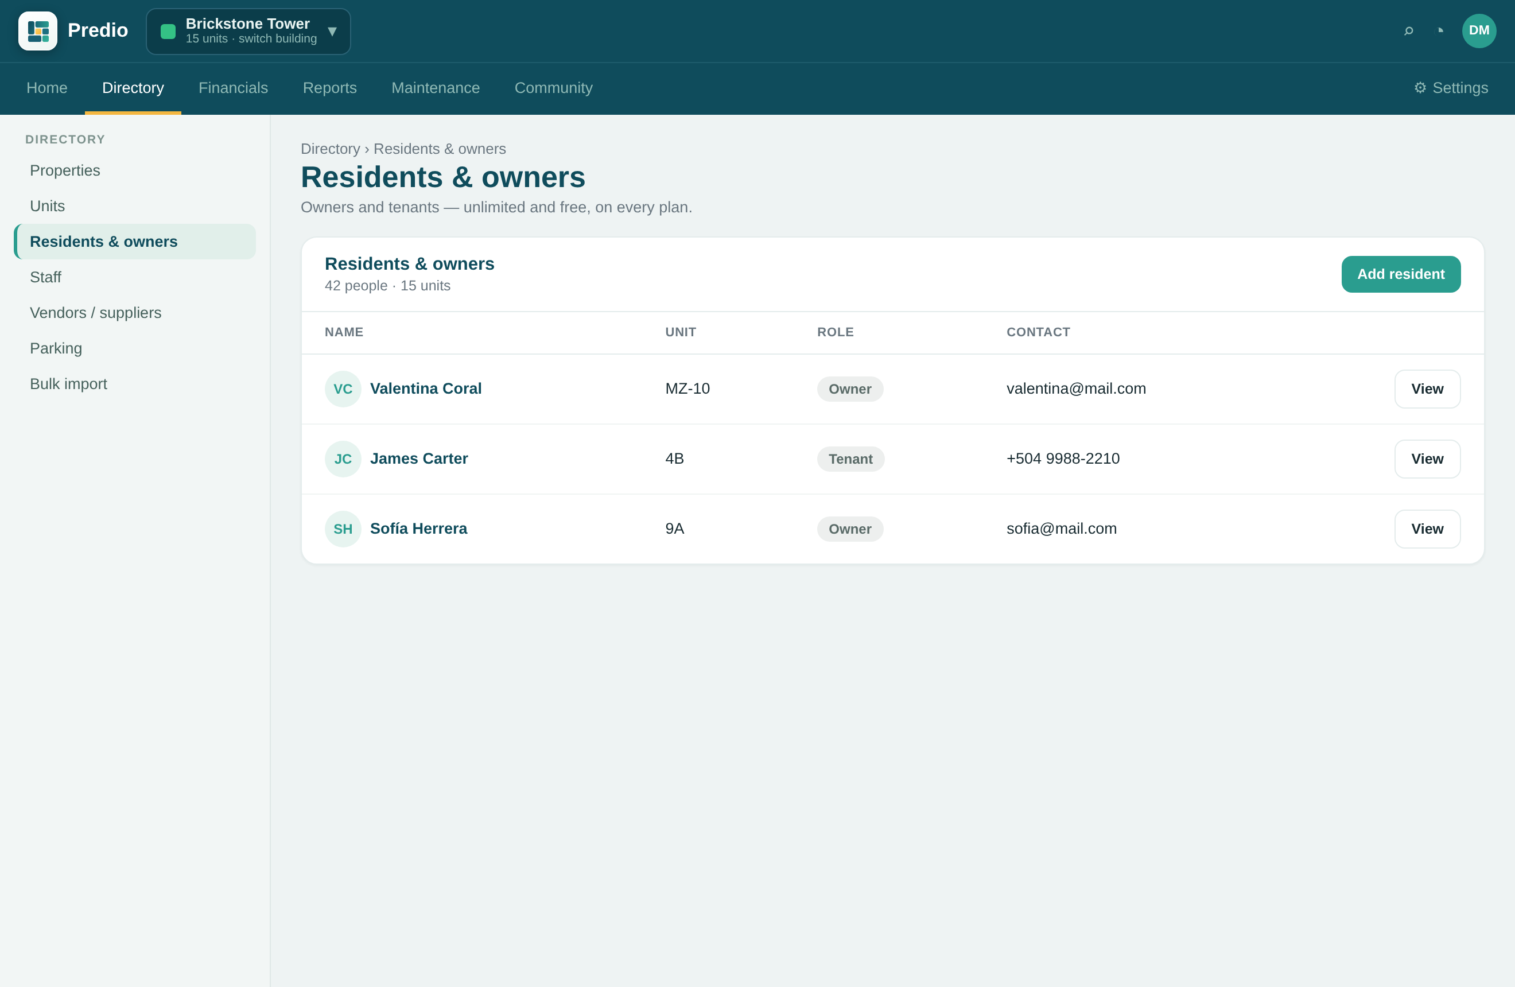The image size is (1515, 987).
Task: Click the Add resident button
Action: coord(1400,274)
